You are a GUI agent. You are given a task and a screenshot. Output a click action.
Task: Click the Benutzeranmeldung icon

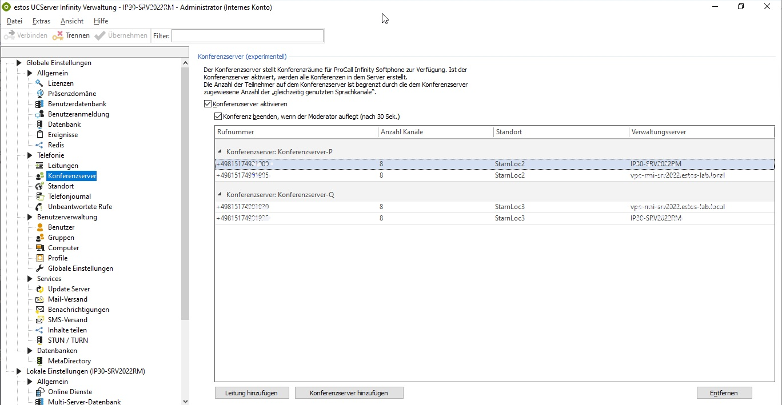39,114
